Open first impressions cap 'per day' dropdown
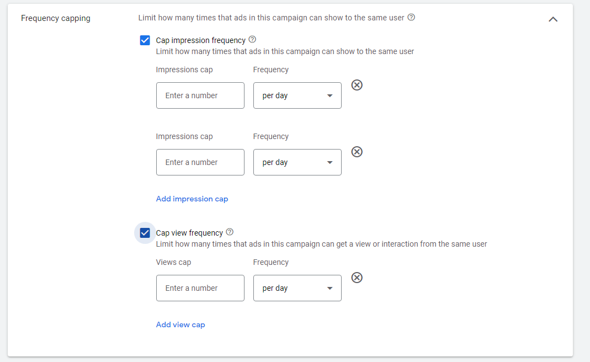590x362 pixels. (297, 95)
